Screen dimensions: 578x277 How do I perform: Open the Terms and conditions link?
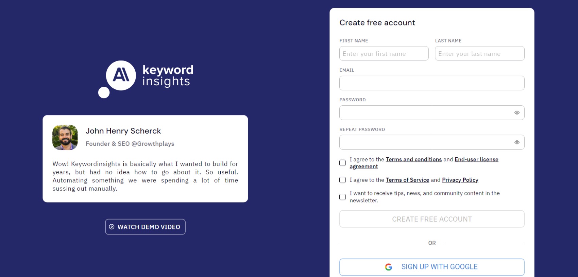coord(413,159)
